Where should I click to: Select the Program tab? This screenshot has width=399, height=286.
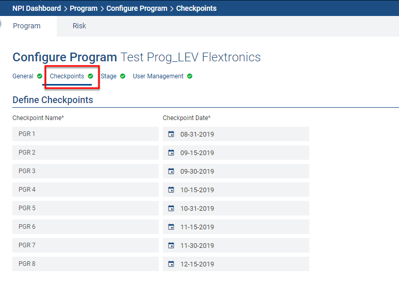27,26
